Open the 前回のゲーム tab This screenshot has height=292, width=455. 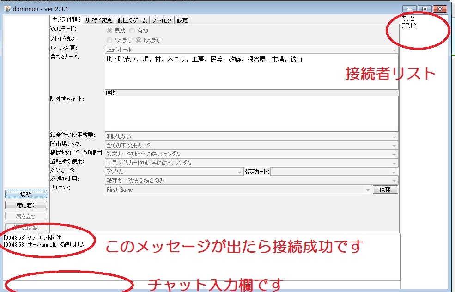[132, 20]
